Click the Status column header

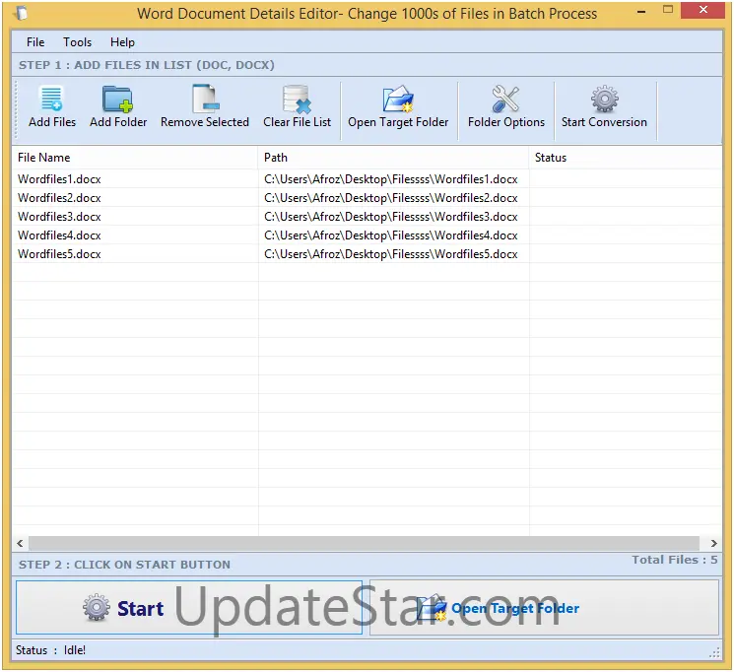coord(626,158)
